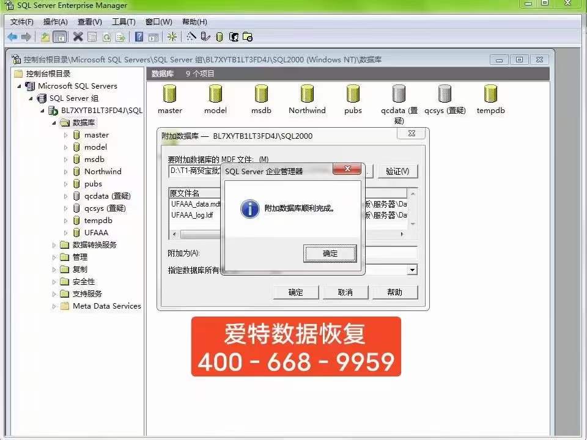Image resolution: width=587 pixels, height=440 pixels.
Task: Select the tempdb database icon
Action: (490, 95)
